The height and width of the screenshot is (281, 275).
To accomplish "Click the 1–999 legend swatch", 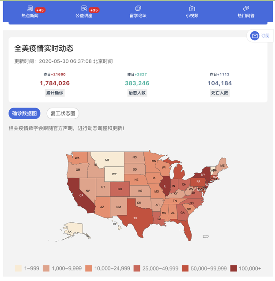I will click(18, 268).
